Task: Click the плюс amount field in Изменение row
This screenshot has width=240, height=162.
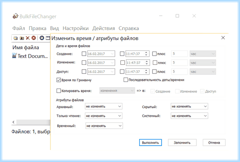Action: pos(180,63)
